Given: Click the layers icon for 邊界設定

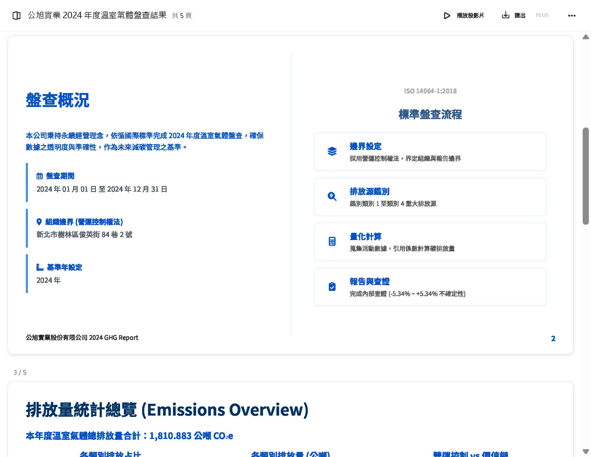Looking at the screenshot, I should [332, 151].
